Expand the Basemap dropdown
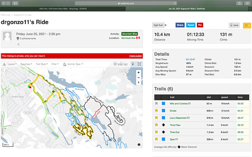252x157 pixels. pos(26,64)
